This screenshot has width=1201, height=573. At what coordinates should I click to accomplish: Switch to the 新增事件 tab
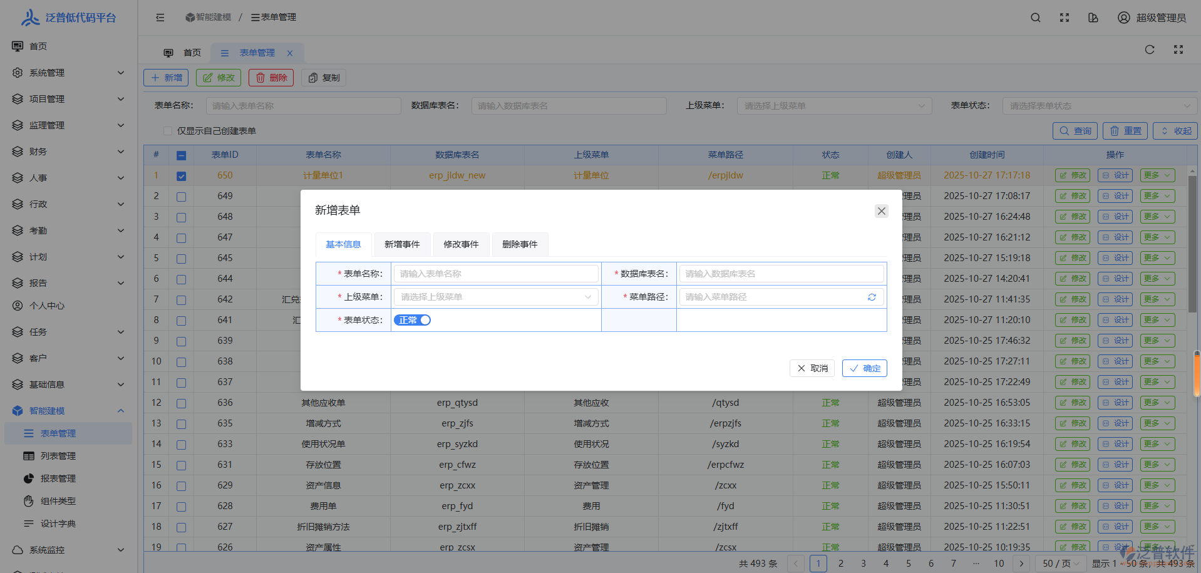click(402, 244)
